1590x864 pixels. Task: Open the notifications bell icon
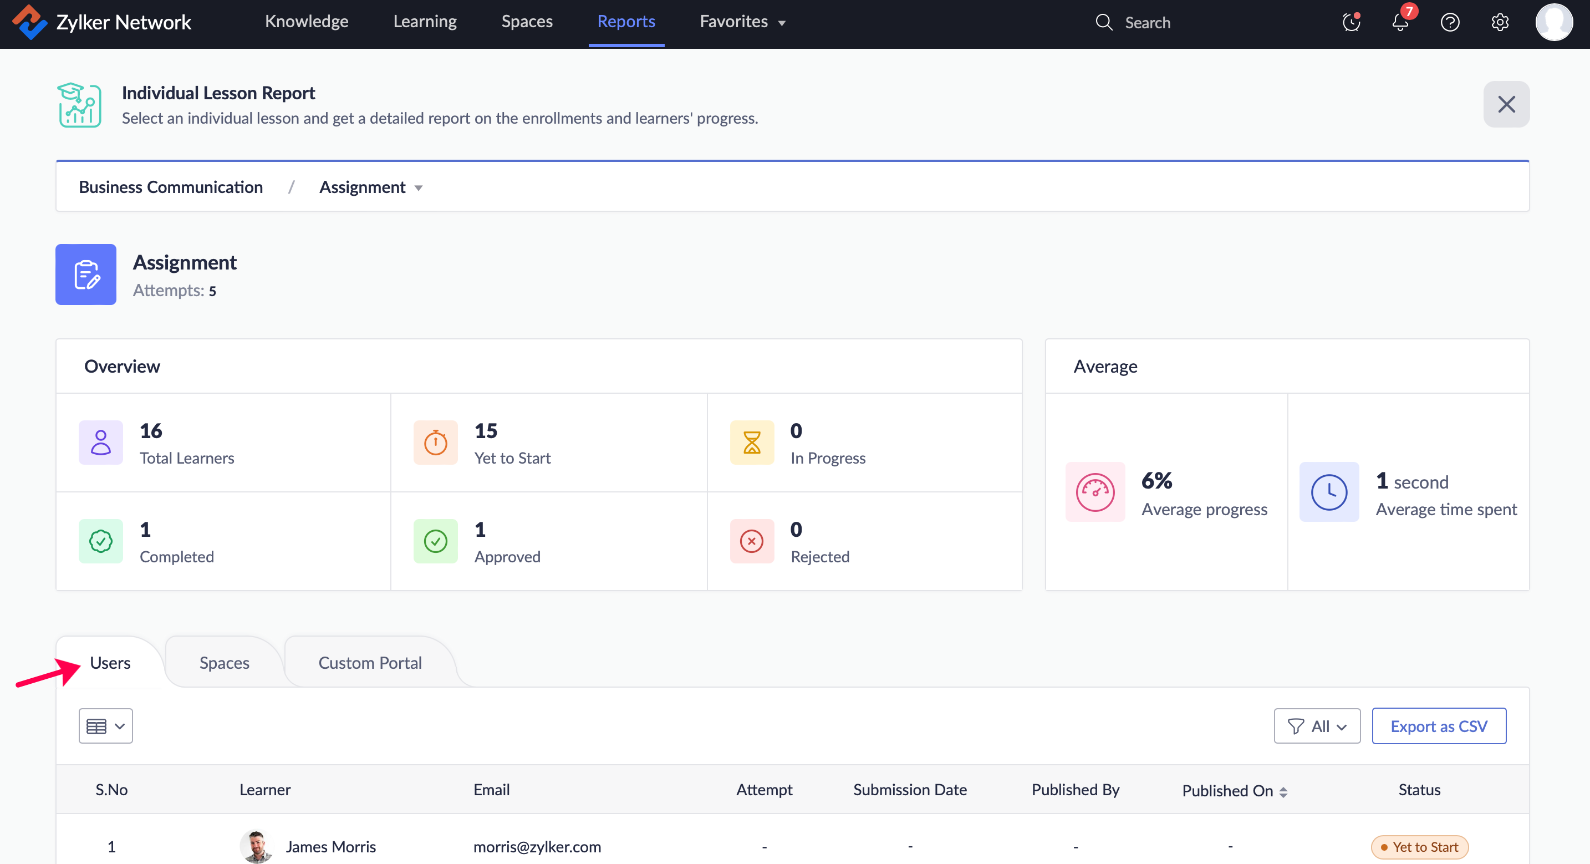pos(1400,23)
